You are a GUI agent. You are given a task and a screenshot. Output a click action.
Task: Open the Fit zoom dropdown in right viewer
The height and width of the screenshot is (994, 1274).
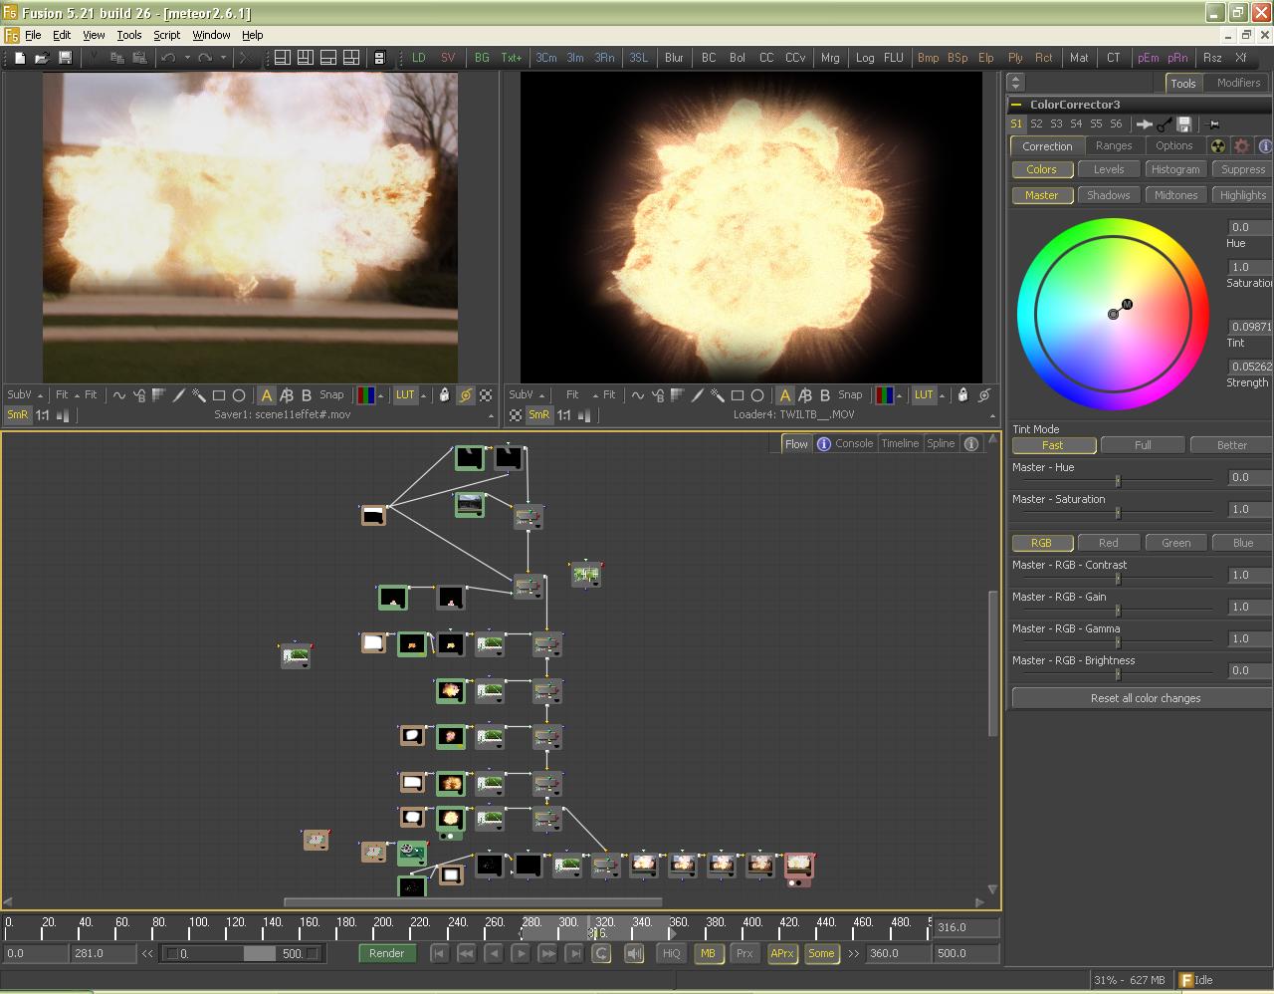click(x=572, y=395)
